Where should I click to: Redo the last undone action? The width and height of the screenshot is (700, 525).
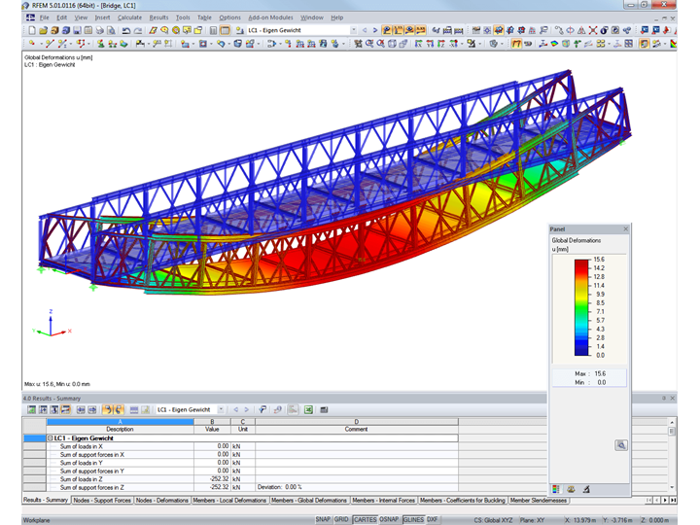pyautogui.click(x=138, y=30)
